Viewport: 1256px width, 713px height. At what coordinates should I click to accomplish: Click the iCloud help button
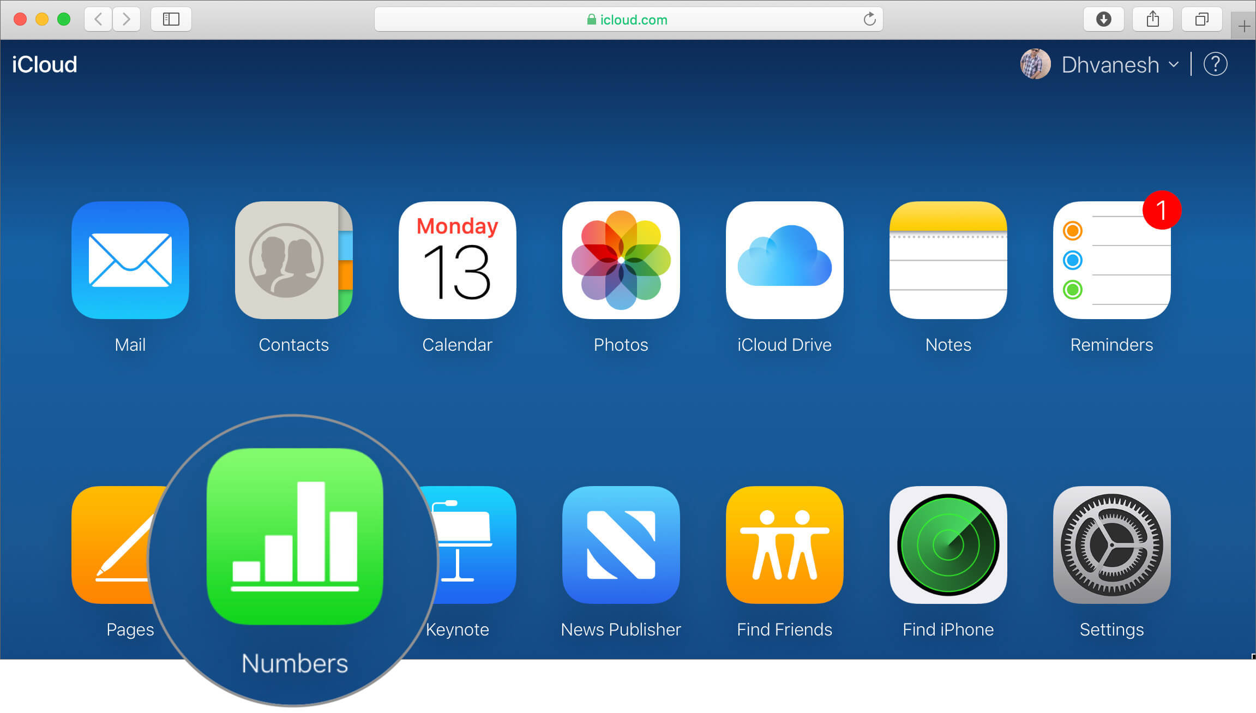click(x=1216, y=65)
